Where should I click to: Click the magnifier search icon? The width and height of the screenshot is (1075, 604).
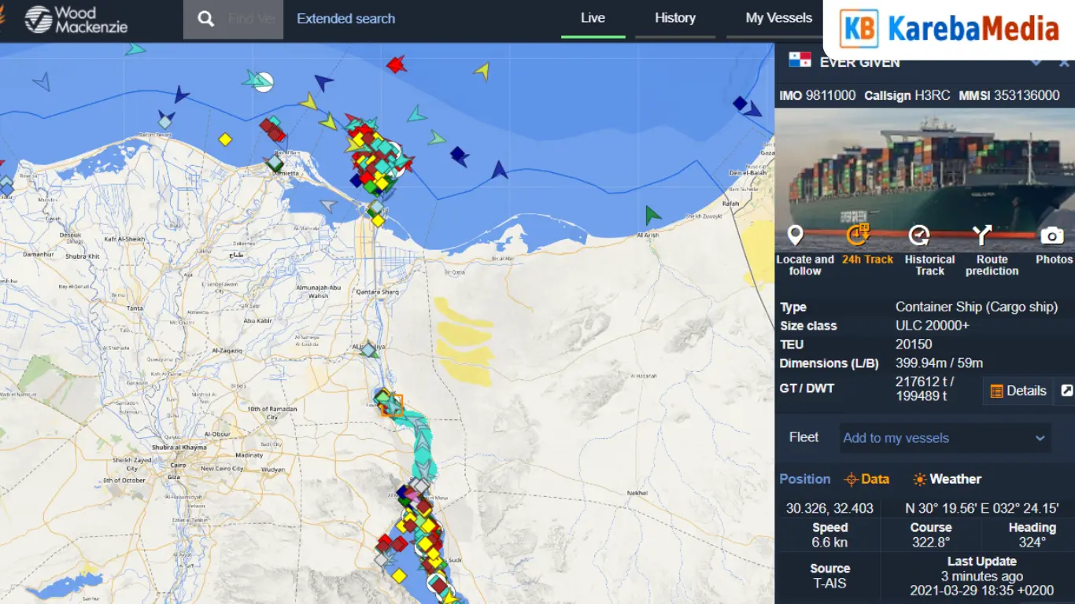(x=206, y=19)
